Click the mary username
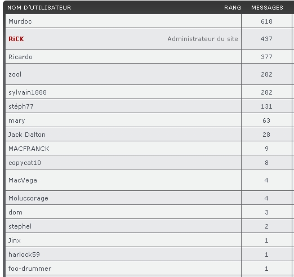 click(x=17, y=120)
